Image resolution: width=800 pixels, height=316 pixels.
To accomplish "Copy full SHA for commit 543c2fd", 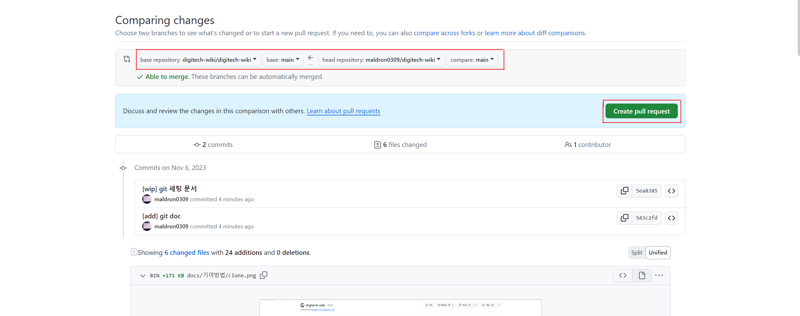I will tap(624, 218).
